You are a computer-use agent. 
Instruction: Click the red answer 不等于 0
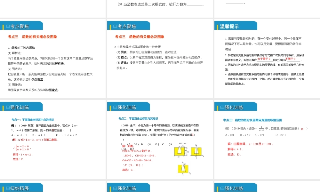point(291,59)
